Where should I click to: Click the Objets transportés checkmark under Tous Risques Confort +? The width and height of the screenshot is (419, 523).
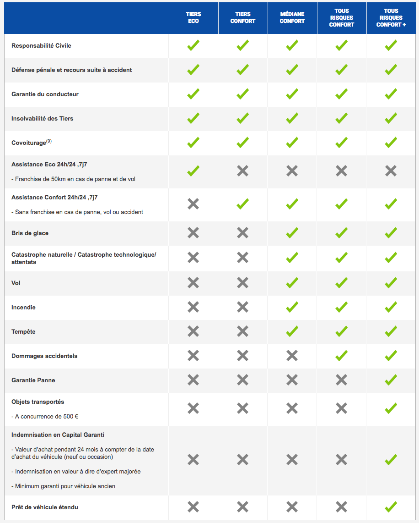coord(391,408)
